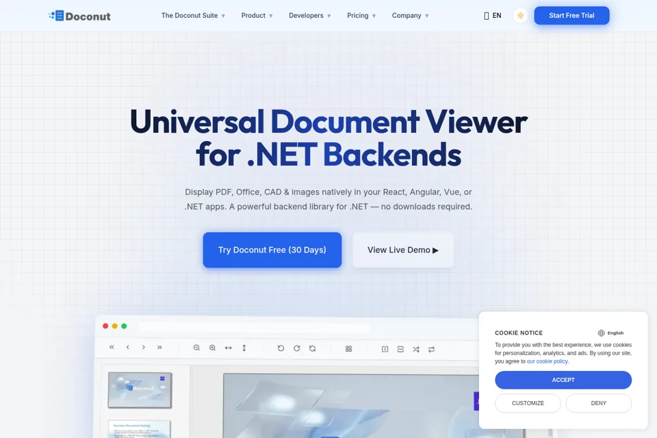Open the Developers dropdown menu
The image size is (657, 438).
(309, 16)
